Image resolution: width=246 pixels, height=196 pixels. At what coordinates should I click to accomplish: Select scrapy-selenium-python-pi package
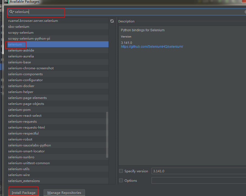coord(58,39)
